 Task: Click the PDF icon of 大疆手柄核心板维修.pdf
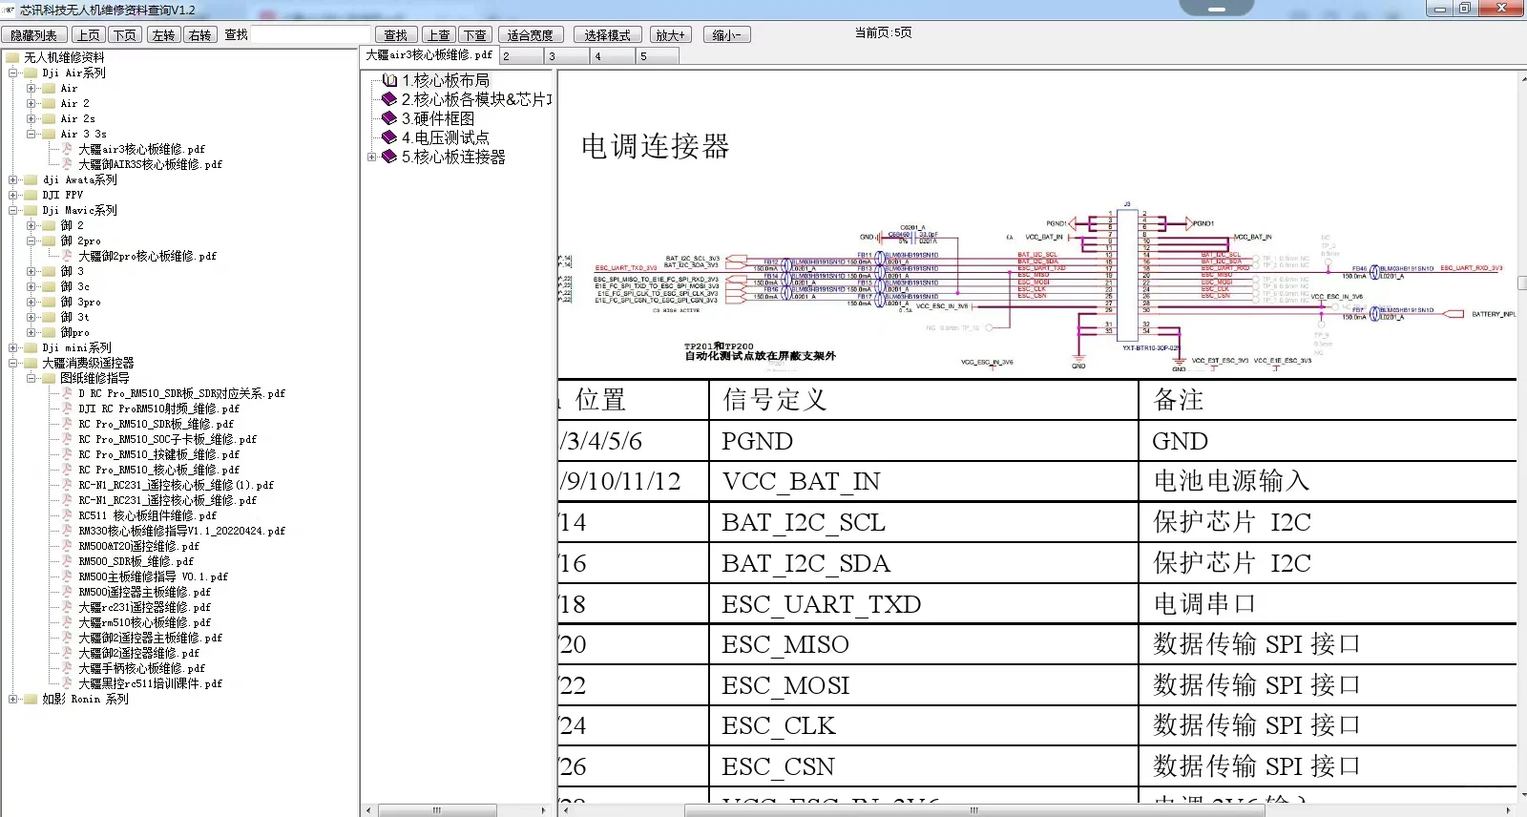point(68,668)
